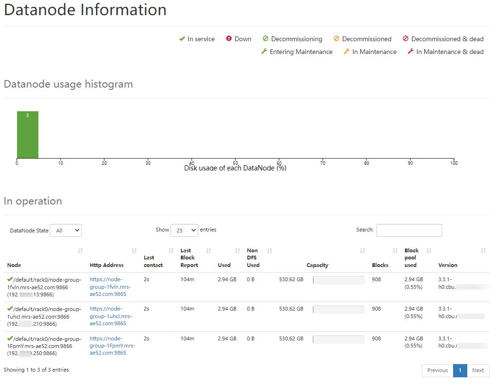Screen dimensions: 499x392
Task: Open node-group-1uhcl http address link
Action: click(x=111, y=316)
